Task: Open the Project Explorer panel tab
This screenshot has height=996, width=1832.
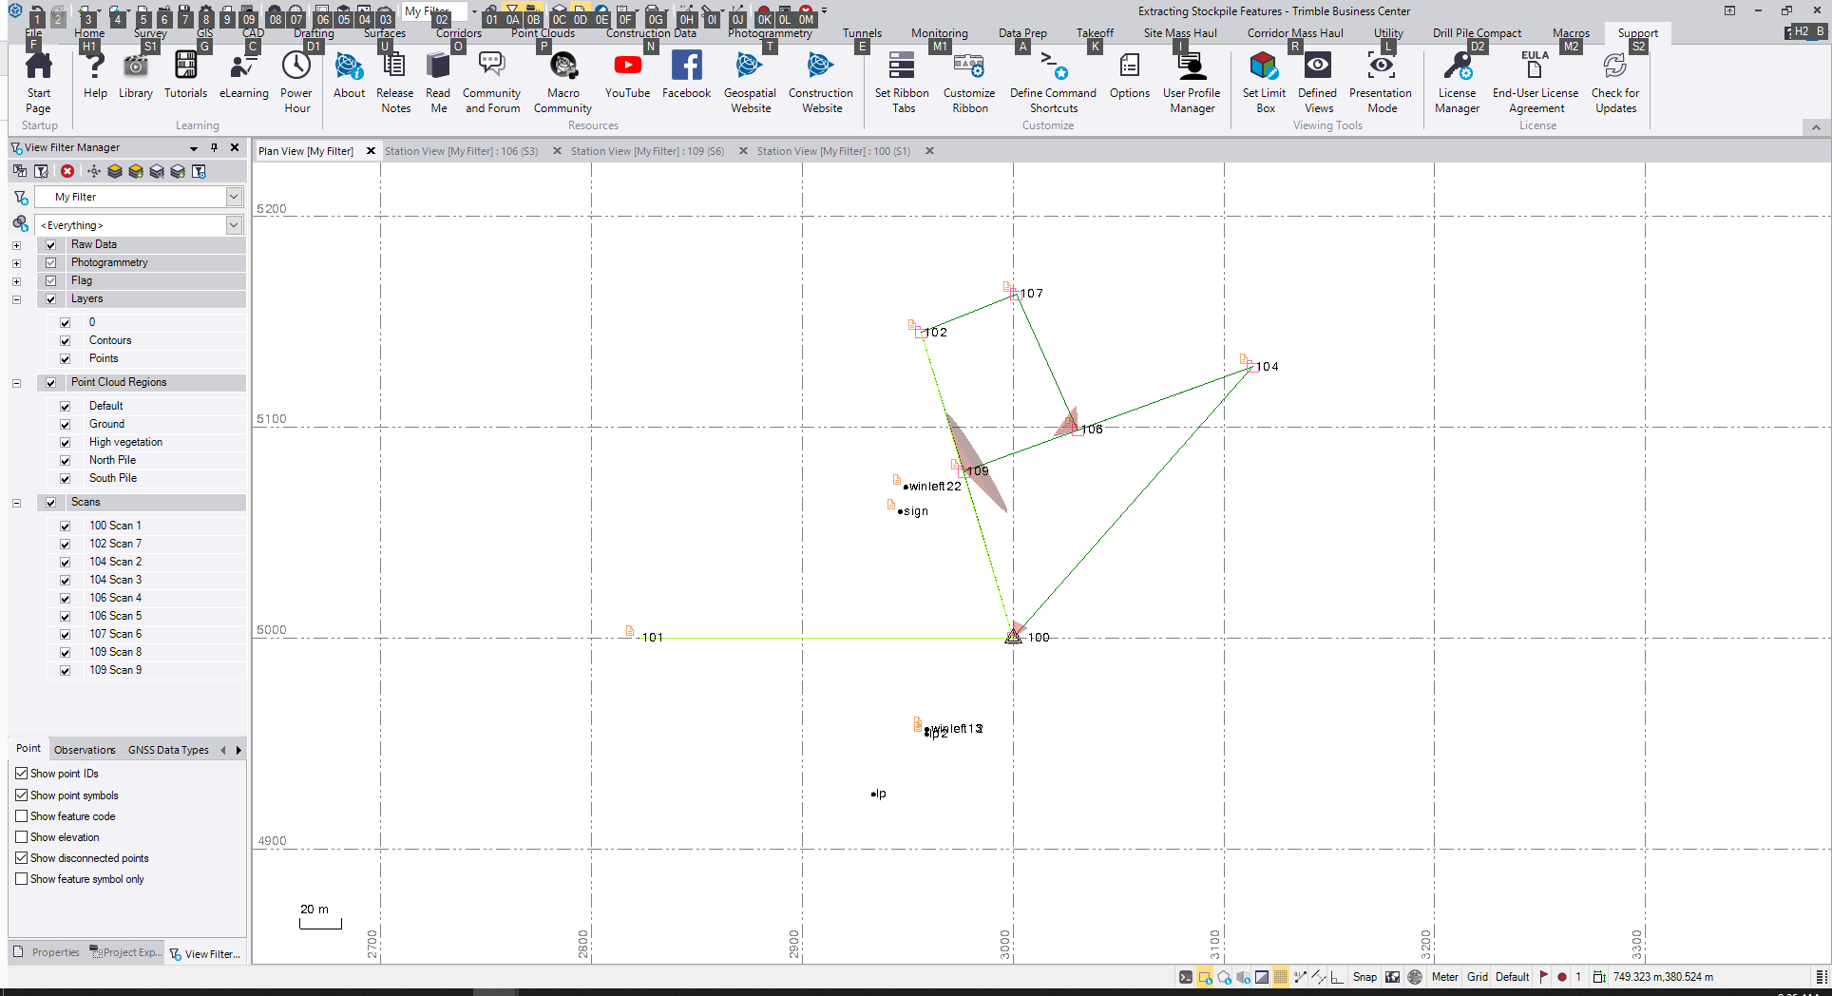Action: coord(125,952)
